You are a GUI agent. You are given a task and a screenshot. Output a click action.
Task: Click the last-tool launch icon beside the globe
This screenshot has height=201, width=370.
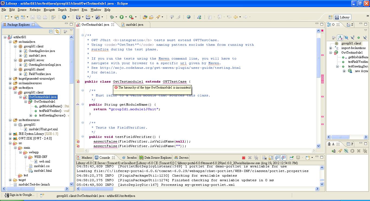(199, 17)
